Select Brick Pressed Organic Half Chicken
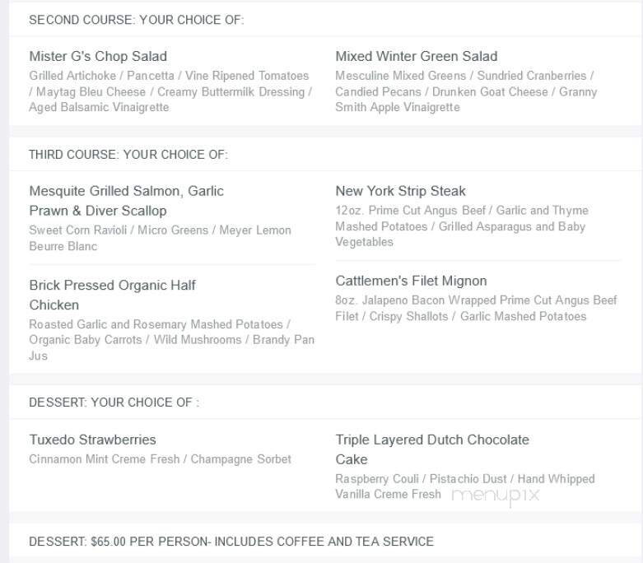Image resolution: width=643 pixels, height=563 pixels. point(112,295)
